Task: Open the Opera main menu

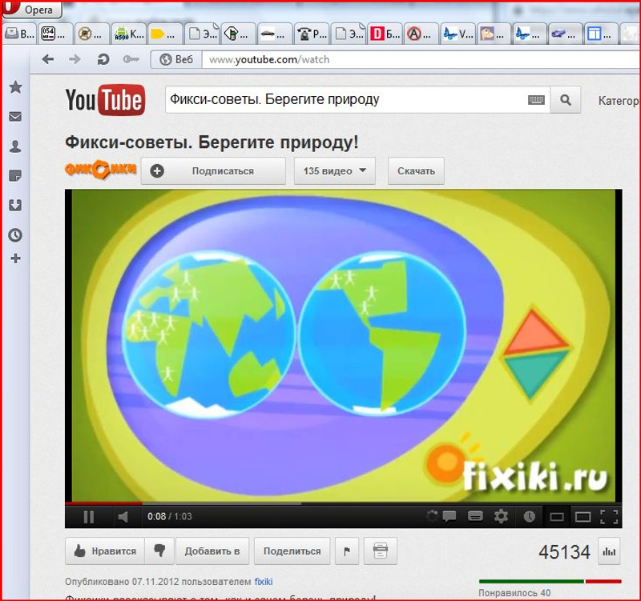Action: 30,10
